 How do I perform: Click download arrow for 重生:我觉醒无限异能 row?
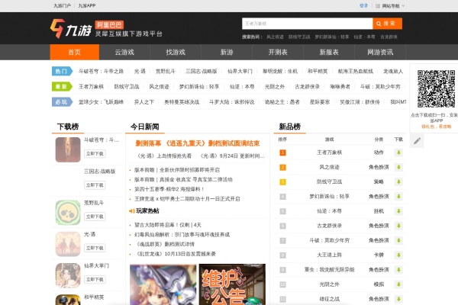(398, 270)
